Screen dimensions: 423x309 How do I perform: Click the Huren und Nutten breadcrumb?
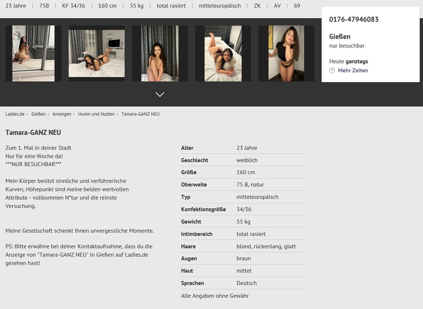[96, 114]
